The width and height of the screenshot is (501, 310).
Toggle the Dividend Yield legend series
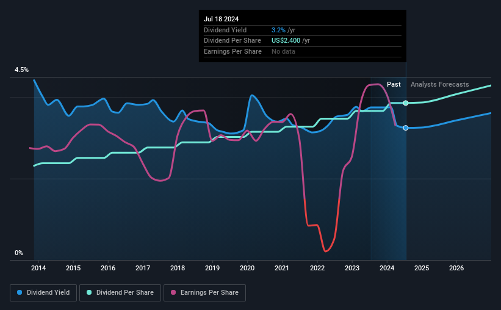click(43, 293)
